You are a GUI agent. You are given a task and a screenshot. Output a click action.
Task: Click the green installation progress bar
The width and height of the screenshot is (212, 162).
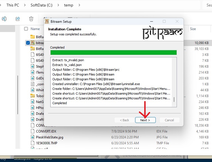pyautogui.click(x=113, y=53)
